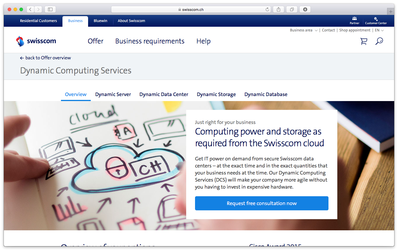Click the search magnifier icon
The width and height of the screenshot is (398, 250).
tap(379, 41)
